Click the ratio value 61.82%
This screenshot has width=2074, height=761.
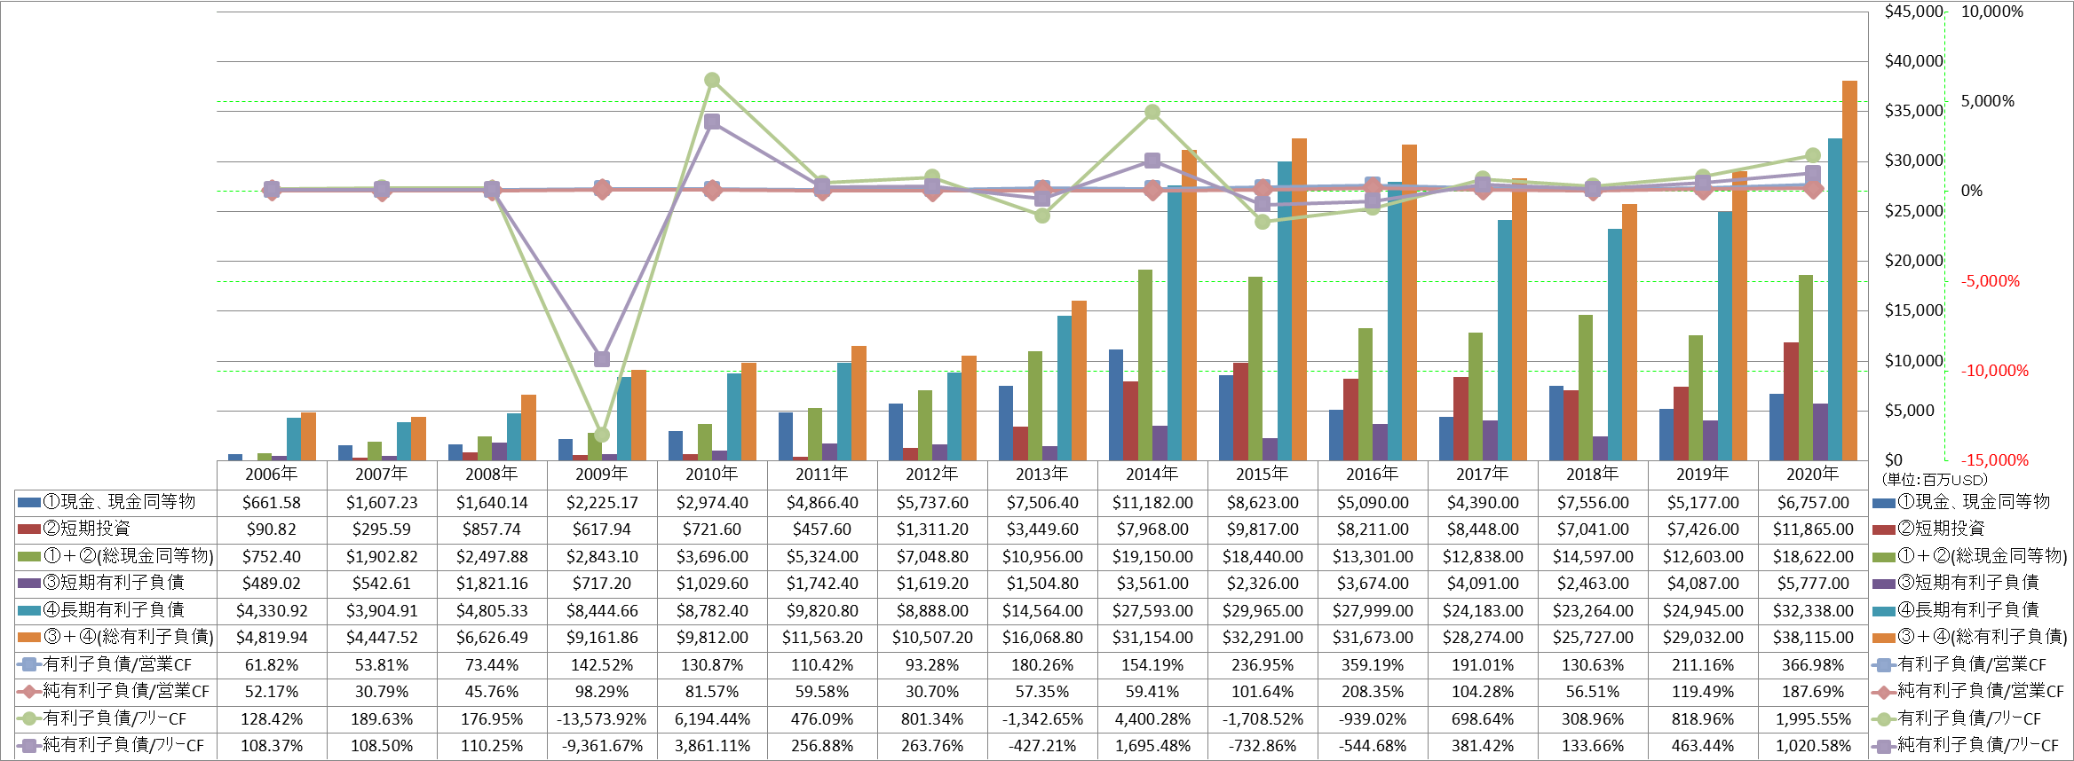pos(272,665)
